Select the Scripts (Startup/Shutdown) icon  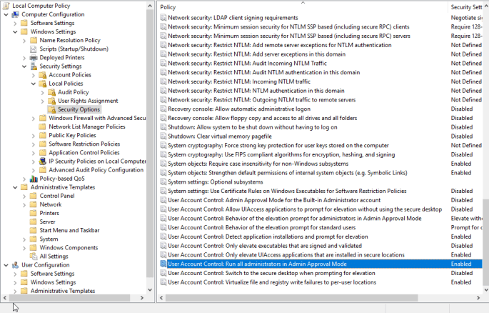click(34, 49)
